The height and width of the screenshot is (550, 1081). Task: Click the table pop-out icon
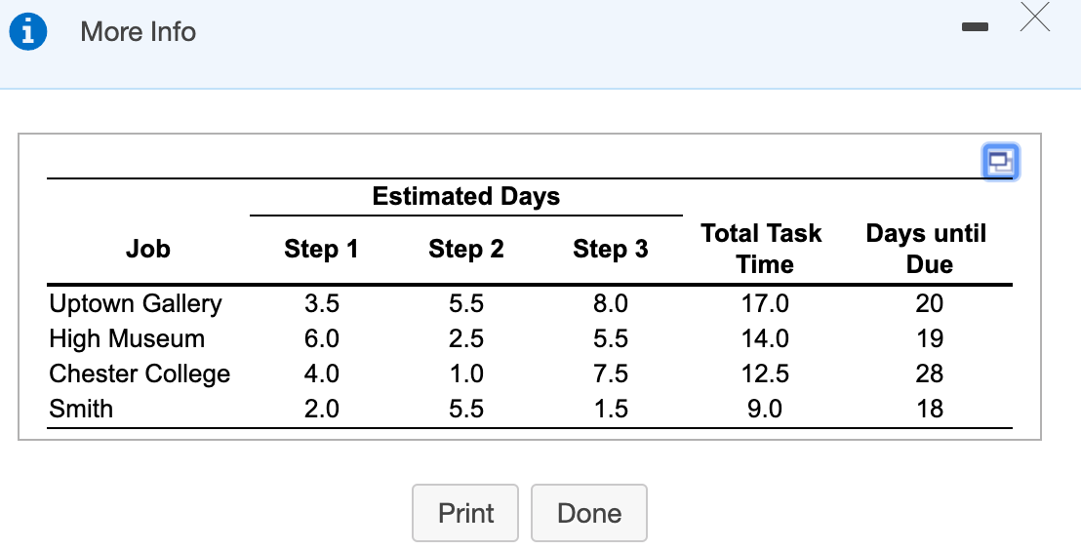(x=1001, y=162)
